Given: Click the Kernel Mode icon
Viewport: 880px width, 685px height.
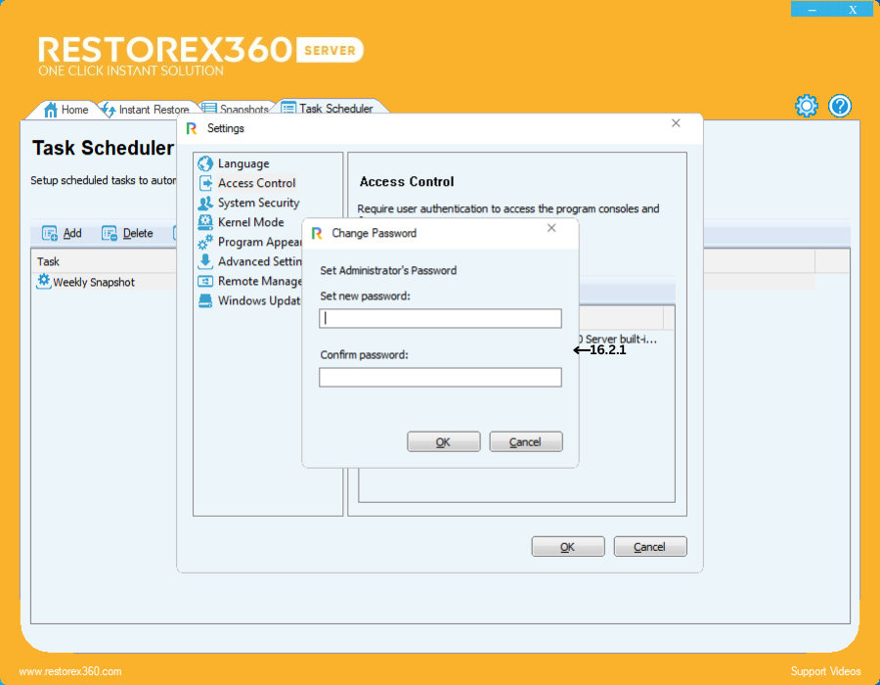Looking at the screenshot, I should pos(205,222).
